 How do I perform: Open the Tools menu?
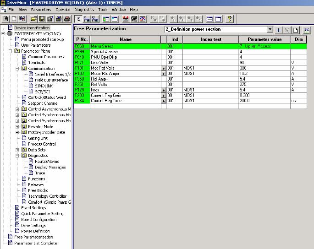pyautogui.click(x=103, y=10)
